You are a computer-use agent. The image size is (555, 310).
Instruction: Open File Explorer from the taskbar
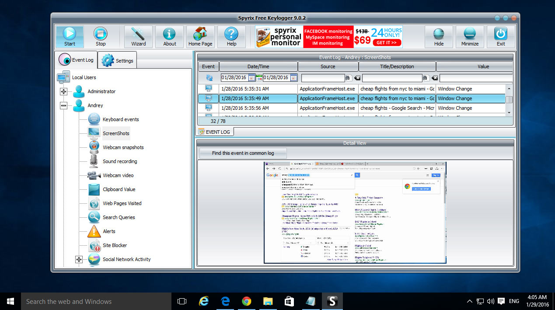268,301
